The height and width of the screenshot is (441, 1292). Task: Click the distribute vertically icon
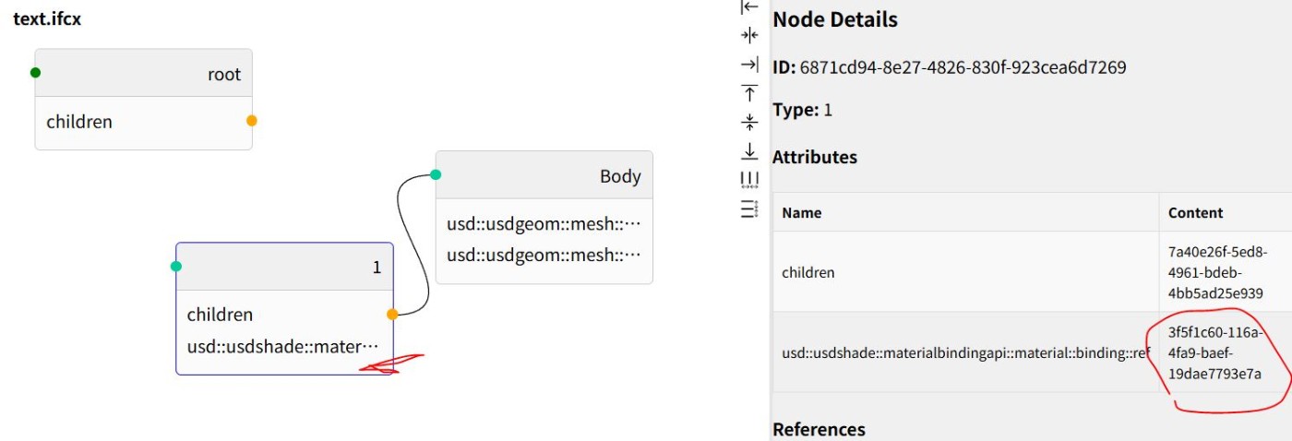click(x=749, y=209)
